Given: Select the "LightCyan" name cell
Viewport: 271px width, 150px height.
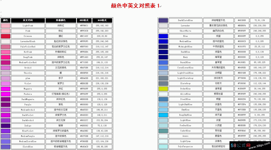Looking at the screenshot, I should pyautogui.click(x=186, y=141).
